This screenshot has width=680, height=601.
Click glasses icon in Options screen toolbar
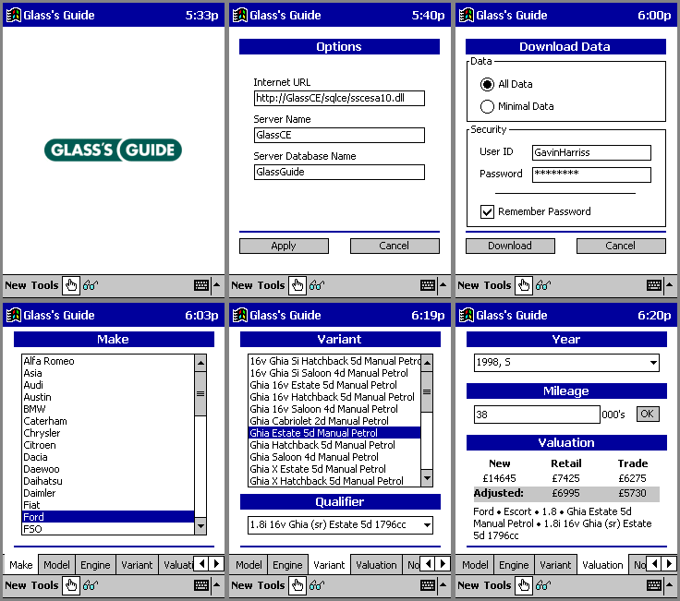point(317,285)
